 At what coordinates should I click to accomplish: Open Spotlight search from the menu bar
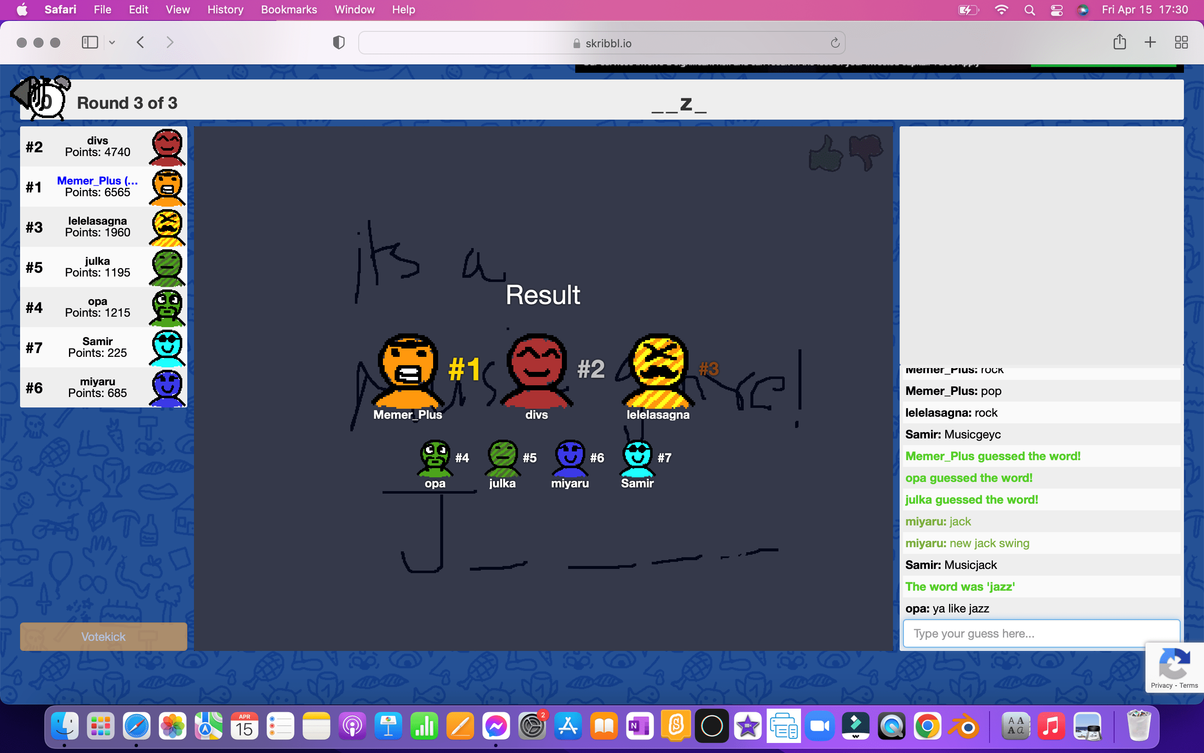click(x=1030, y=10)
